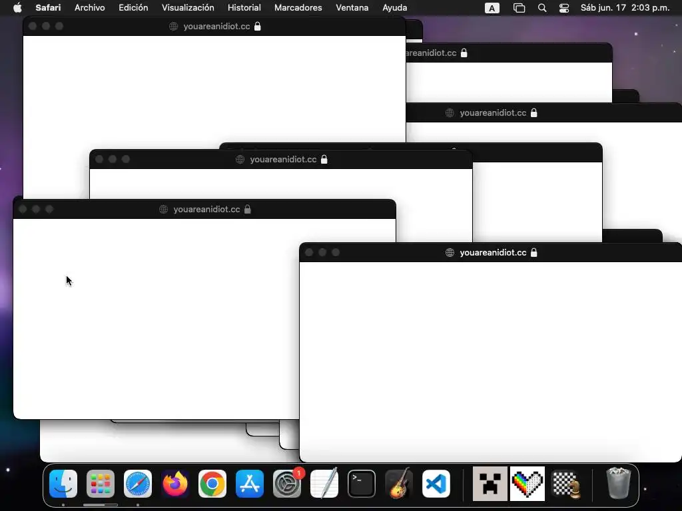Screen dimensions: 682x511
Task: Open TextEdit from the Dock
Action: point(324,484)
